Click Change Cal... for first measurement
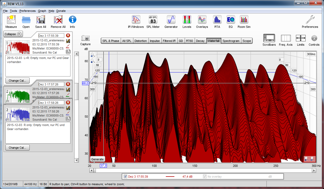This screenshot has width=324, height=189. click(18, 81)
